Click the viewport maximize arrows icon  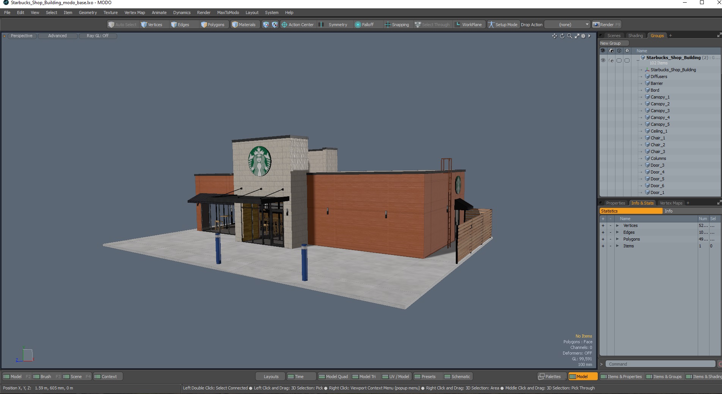point(577,36)
